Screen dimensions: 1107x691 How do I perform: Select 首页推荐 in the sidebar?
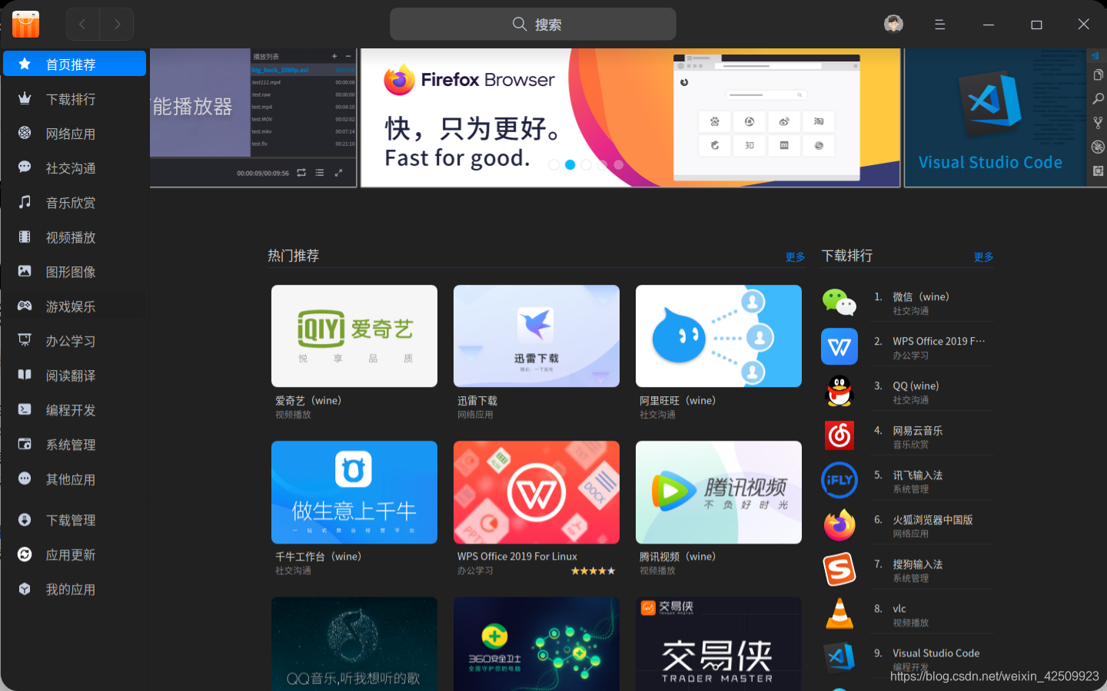[75, 64]
